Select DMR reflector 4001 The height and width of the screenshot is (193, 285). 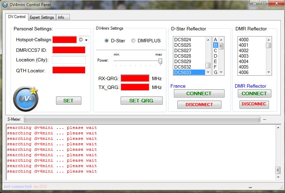click(252, 45)
